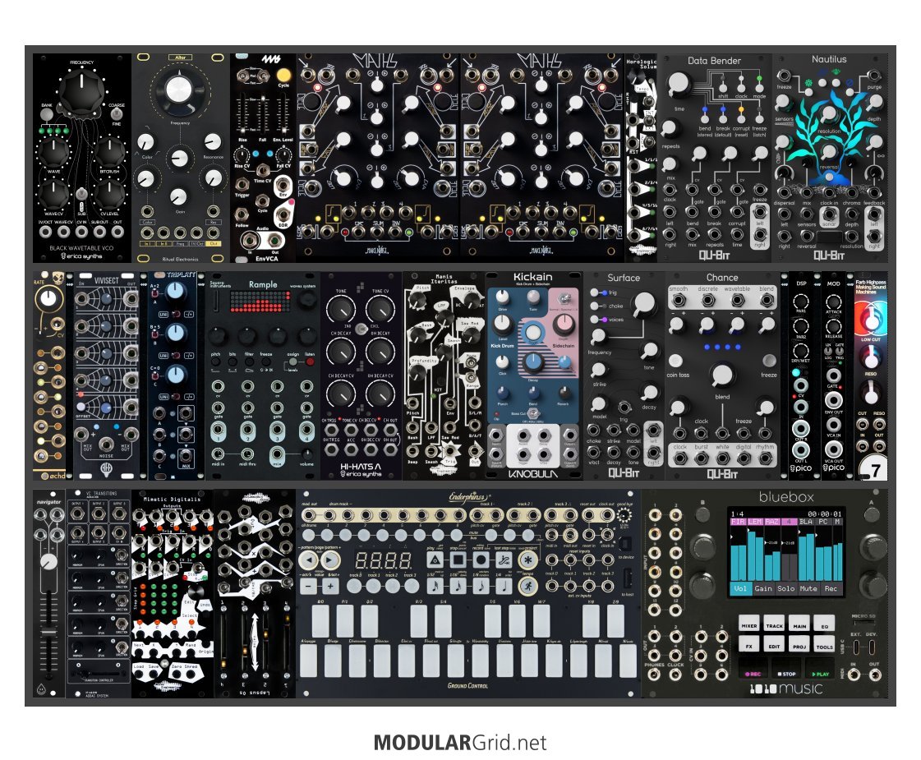
Task: Open the Gain tab on bluebox display
Action: 764,588
